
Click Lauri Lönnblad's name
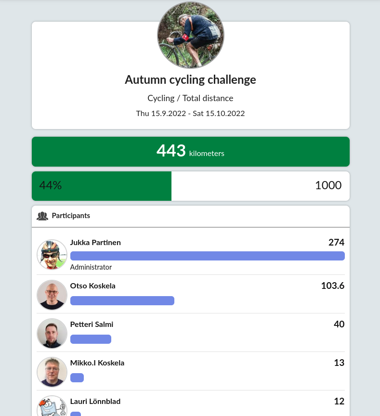coord(95,401)
